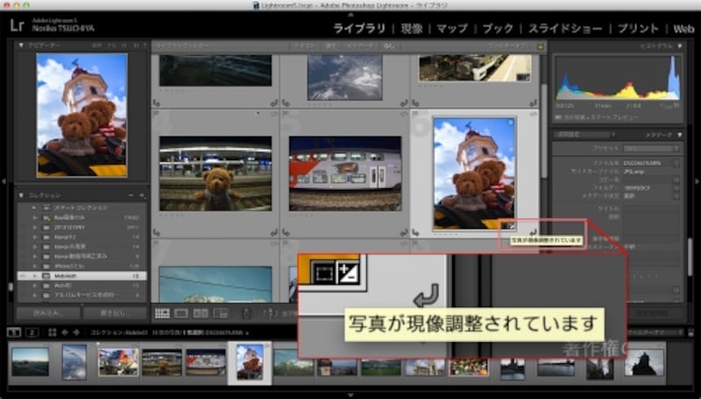
Task: Select the アルバムサービス collection row
Action: pyautogui.click(x=81, y=295)
